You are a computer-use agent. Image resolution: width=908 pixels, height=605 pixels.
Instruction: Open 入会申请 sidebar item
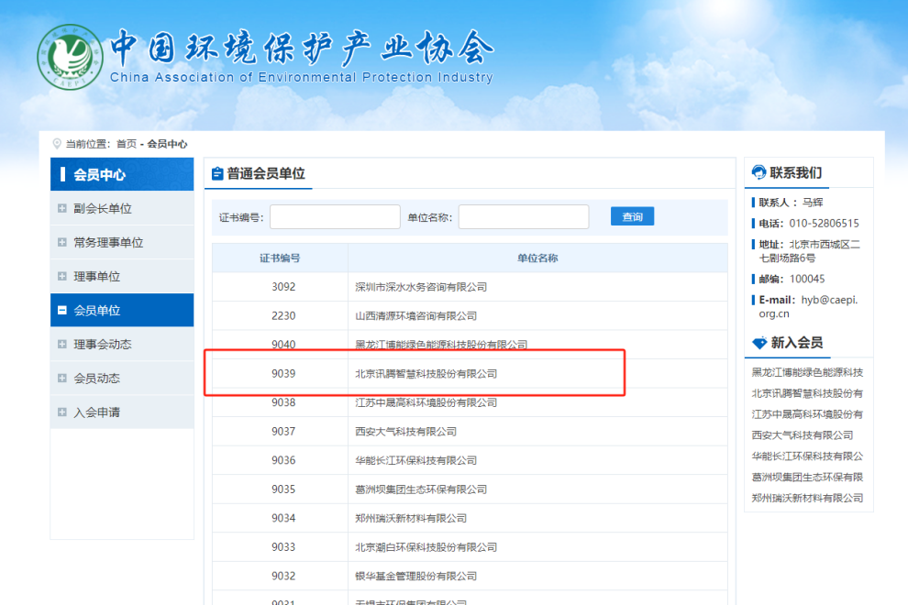122,412
